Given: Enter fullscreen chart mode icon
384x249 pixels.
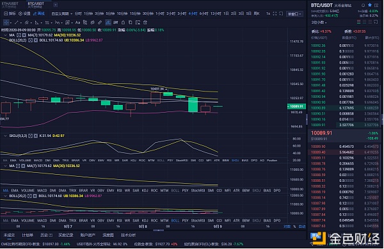Looking at the screenshot, I should (x=275, y=13).
